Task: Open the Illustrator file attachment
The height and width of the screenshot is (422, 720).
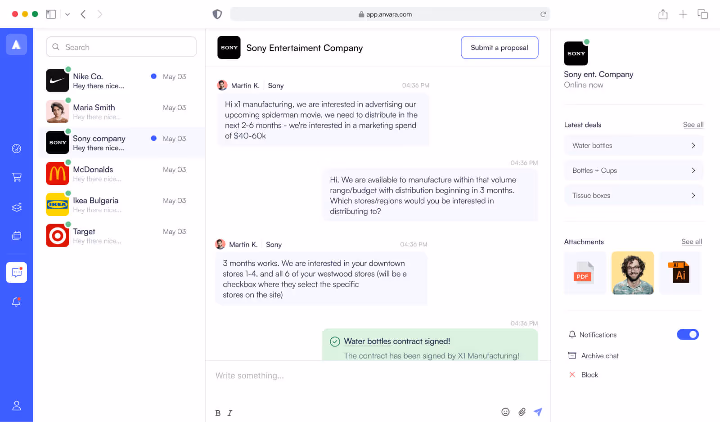Action: click(680, 273)
